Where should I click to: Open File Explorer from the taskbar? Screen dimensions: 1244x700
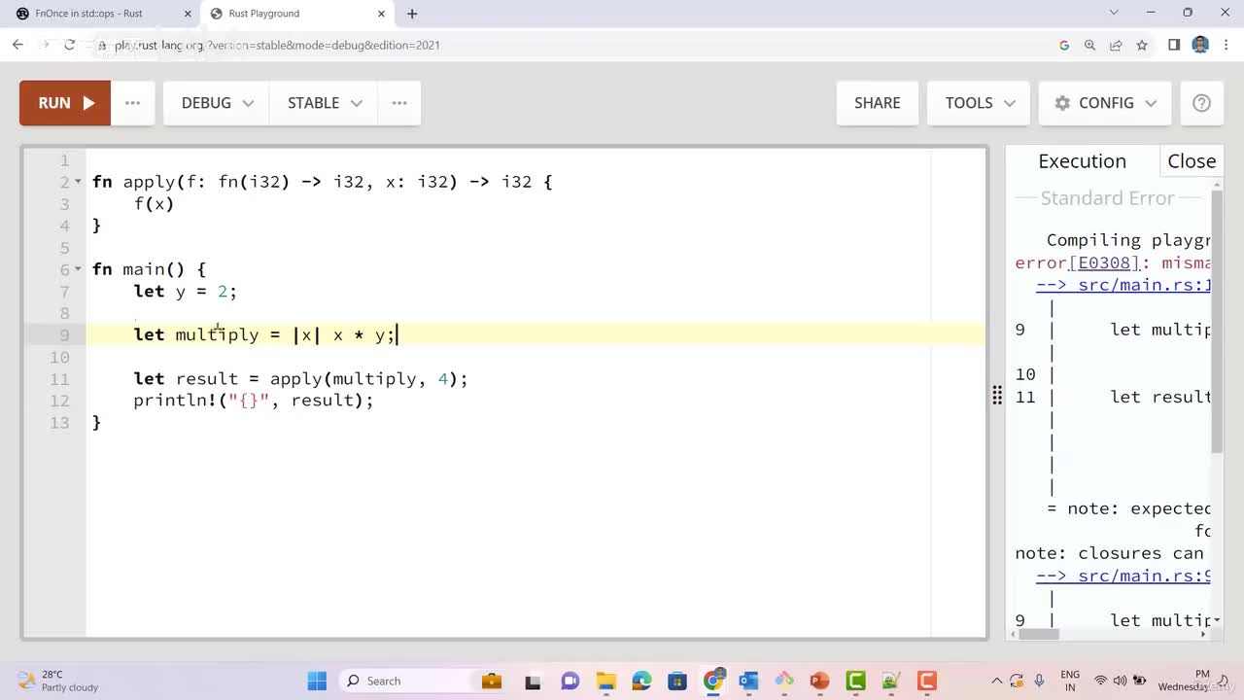pyautogui.click(x=605, y=681)
